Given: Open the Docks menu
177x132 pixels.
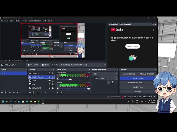Looking at the screenshot, I should (18, 21).
